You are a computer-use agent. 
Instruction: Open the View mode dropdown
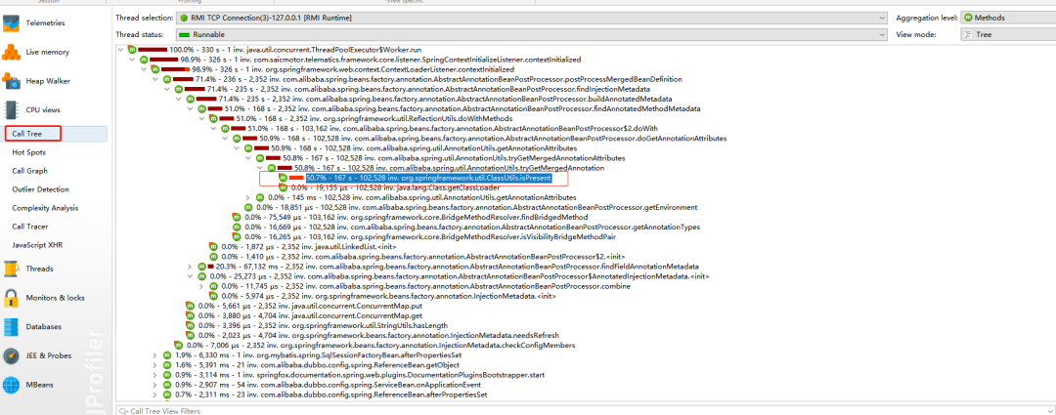pyautogui.click(x=1007, y=34)
